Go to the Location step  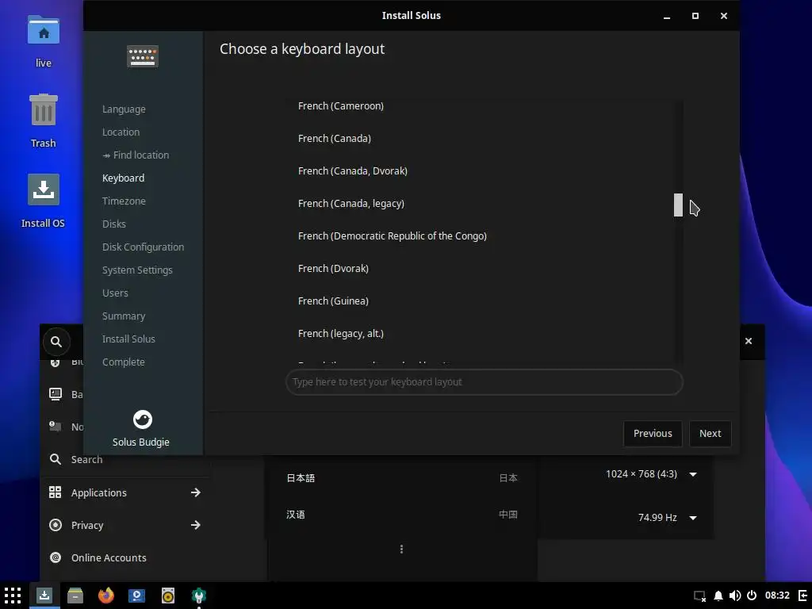tap(121, 132)
